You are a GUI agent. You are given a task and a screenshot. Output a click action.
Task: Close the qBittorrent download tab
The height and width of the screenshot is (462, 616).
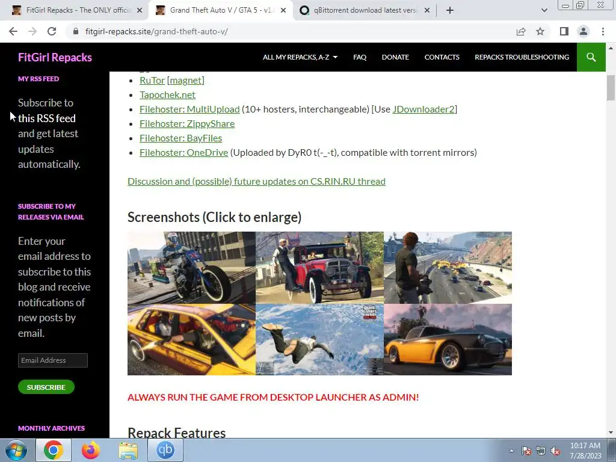click(427, 10)
